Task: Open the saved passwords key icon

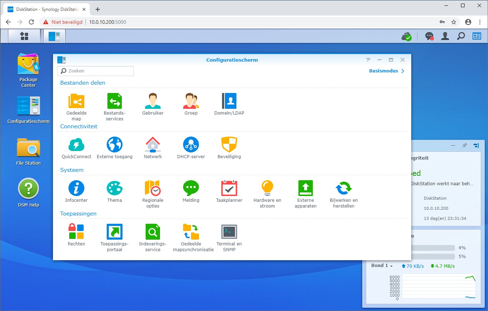Action: 442,22
